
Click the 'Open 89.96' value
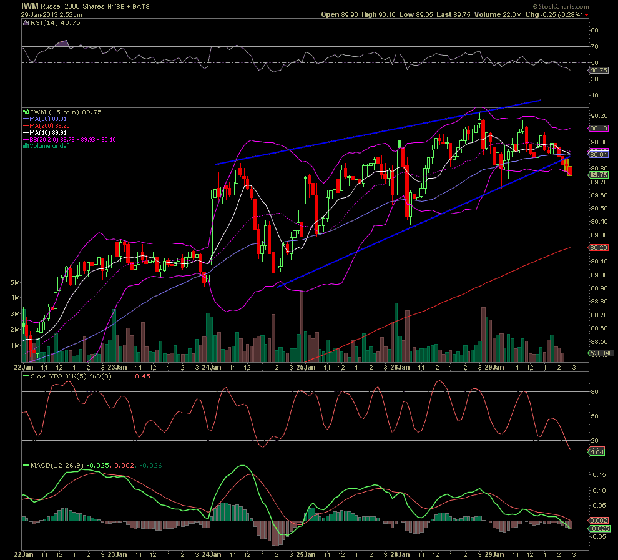(340, 14)
